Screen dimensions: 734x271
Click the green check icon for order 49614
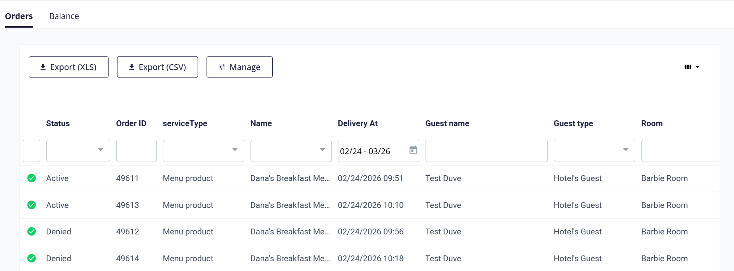click(32, 259)
